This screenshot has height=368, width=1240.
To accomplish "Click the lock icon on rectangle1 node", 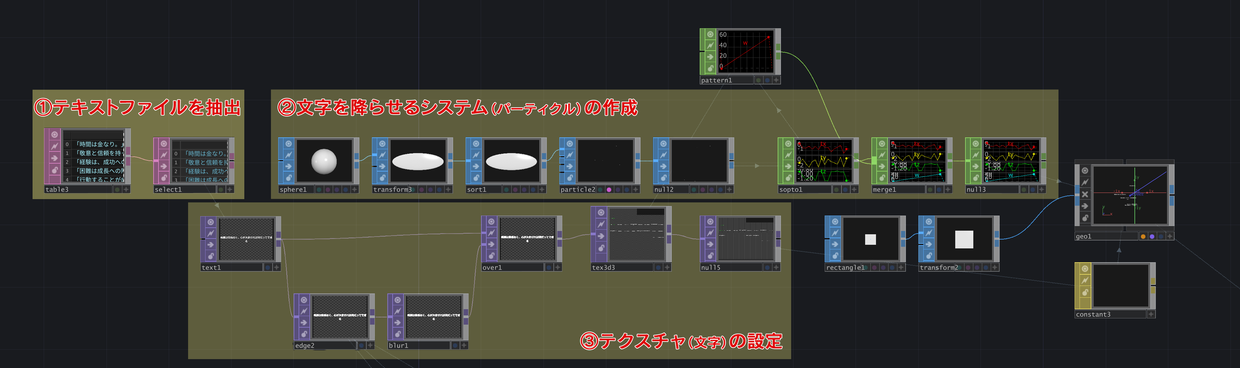I will [x=835, y=255].
